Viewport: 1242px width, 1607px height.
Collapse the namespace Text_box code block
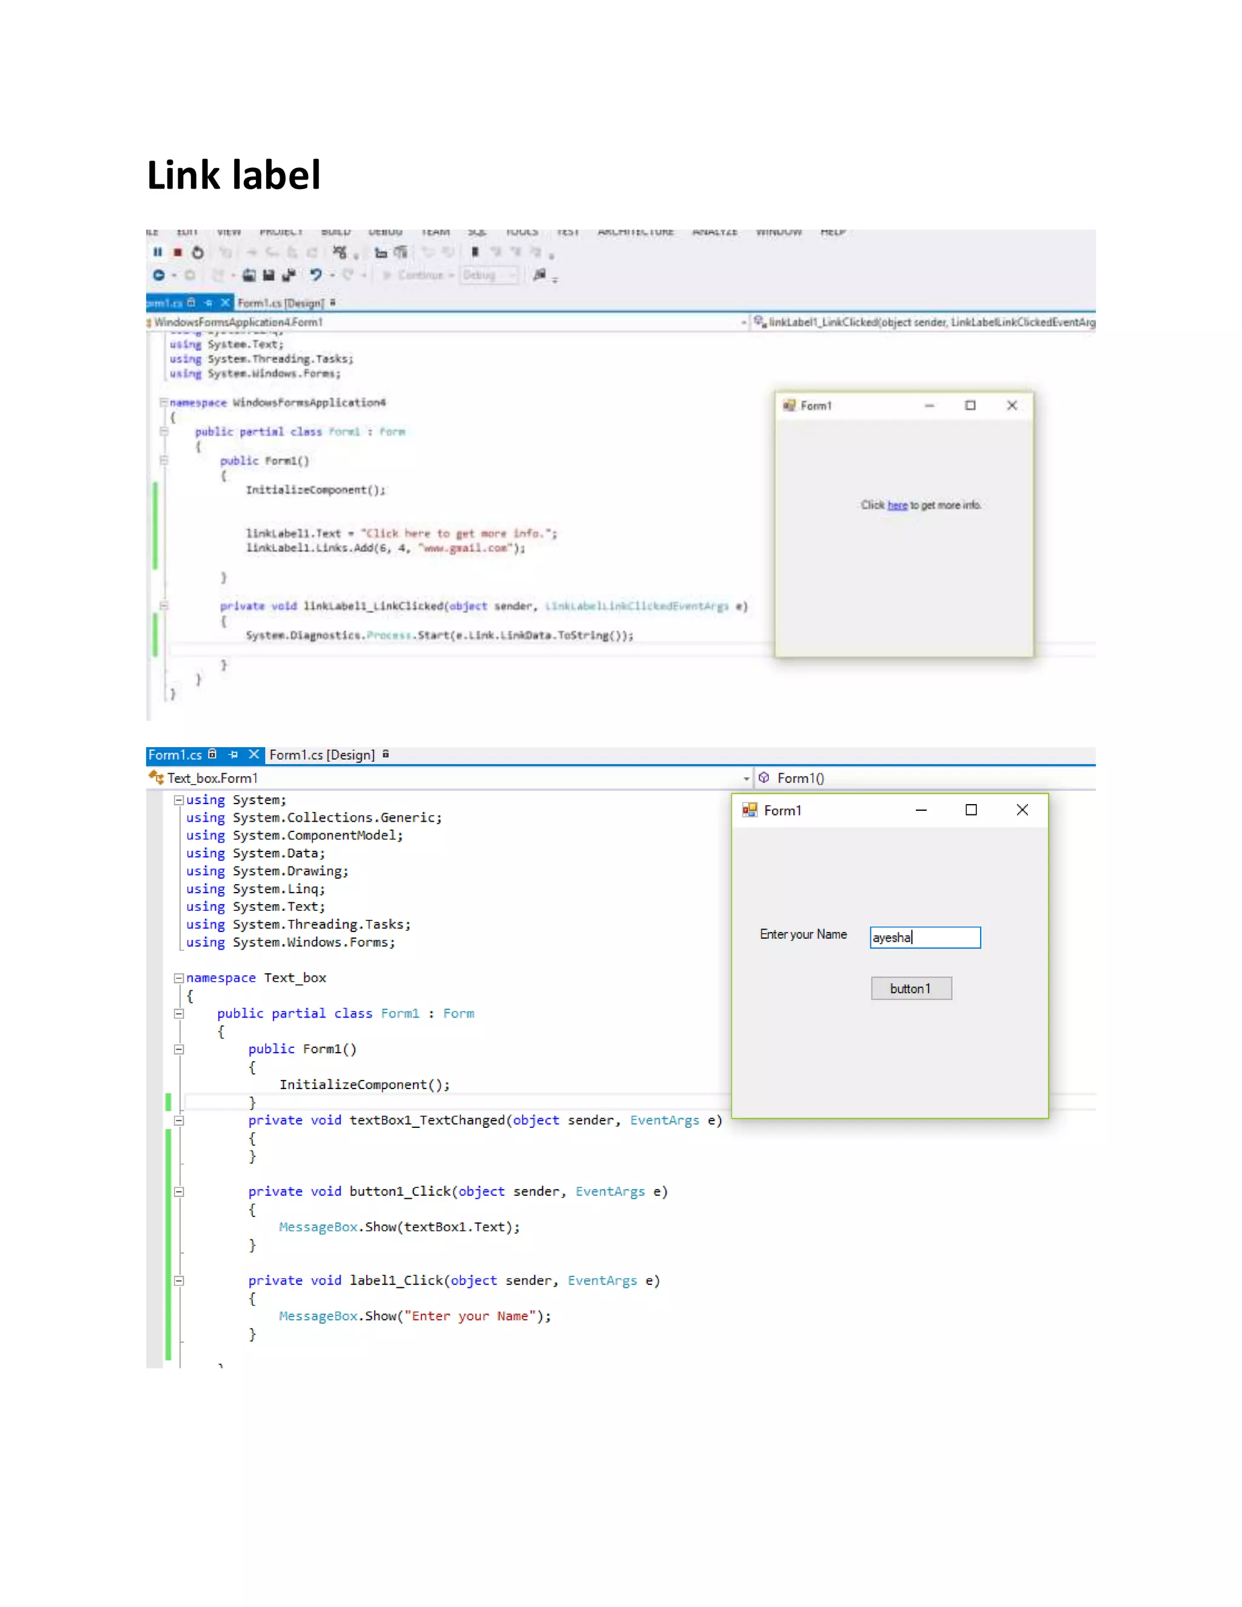pos(178,978)
